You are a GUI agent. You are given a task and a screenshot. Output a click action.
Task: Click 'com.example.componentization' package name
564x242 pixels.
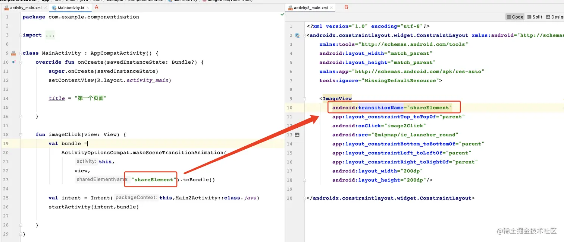click(x=94, y=17)
